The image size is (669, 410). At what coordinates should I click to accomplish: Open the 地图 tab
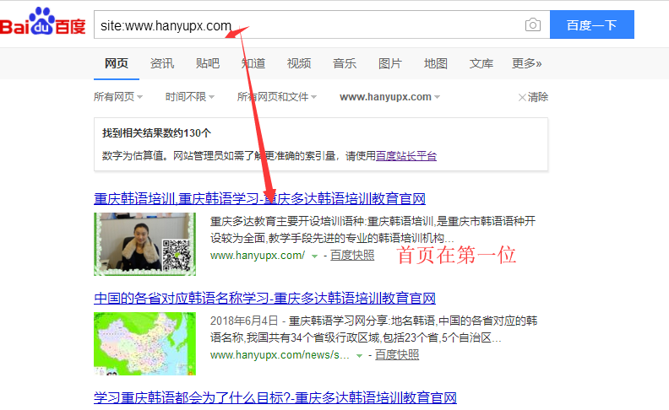[x=436, y=63]
